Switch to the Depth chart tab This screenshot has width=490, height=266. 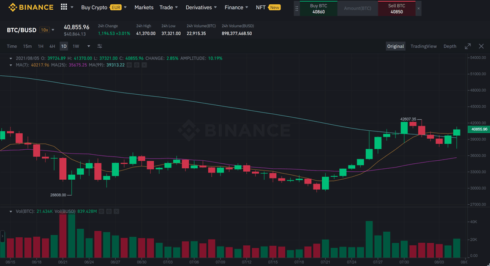point(450,46)
